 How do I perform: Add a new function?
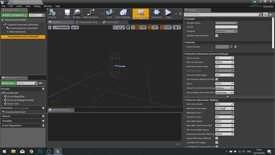pyautogui.click(x=43, y=108)
